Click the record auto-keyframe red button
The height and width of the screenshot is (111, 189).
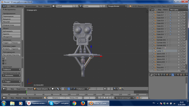(137, 98)
